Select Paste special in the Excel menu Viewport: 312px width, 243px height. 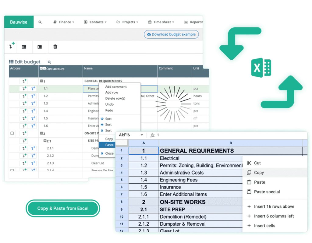tap(267, 192)
